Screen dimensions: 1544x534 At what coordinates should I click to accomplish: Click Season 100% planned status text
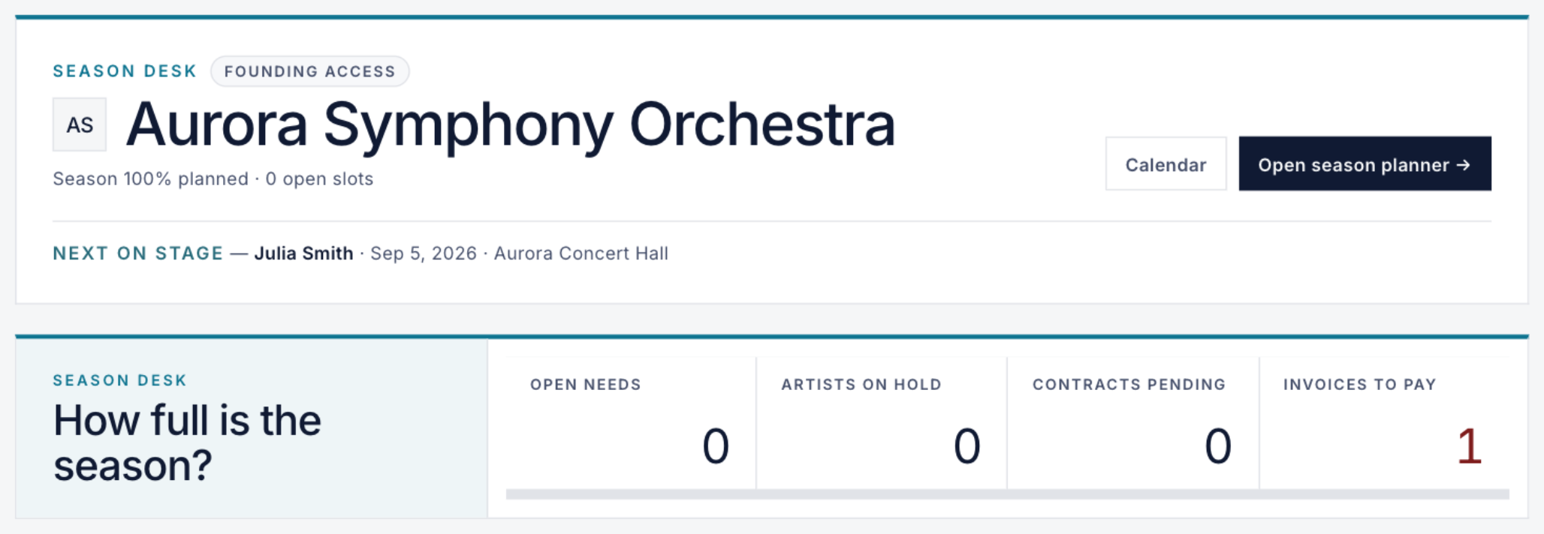(x=150, y=179)
